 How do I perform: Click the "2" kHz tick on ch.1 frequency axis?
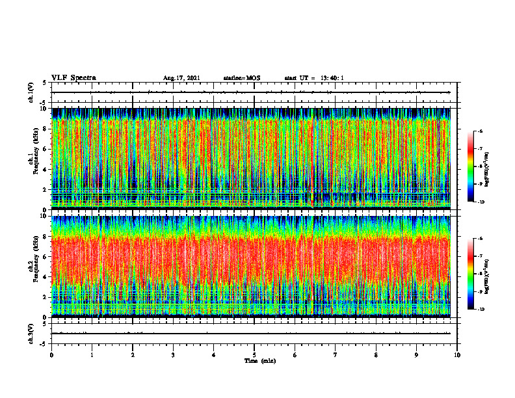point(46,189)
